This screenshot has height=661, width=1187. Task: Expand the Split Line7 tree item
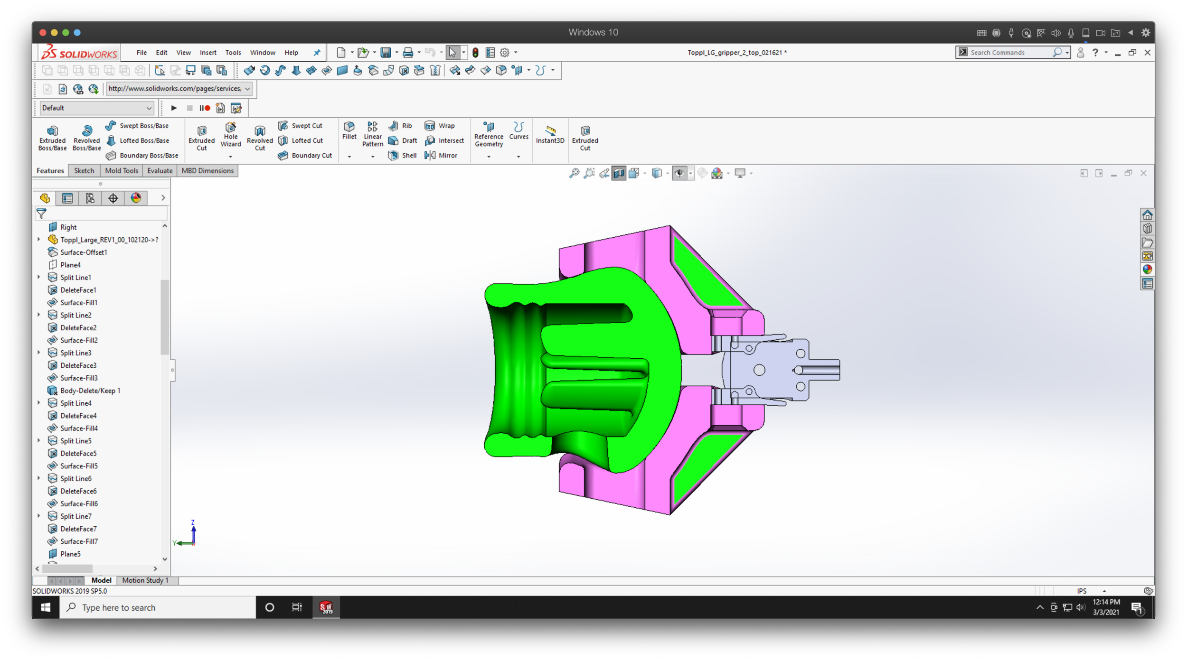pyautogui.click(x=39, y=515)
